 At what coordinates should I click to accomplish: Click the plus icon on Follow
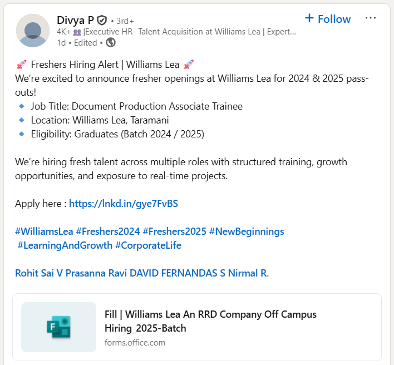click(x=309, y=18)
